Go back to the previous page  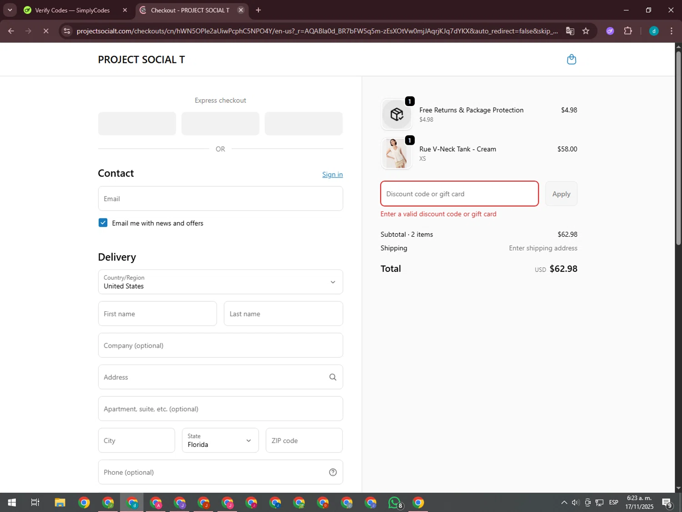pos(11,31)
